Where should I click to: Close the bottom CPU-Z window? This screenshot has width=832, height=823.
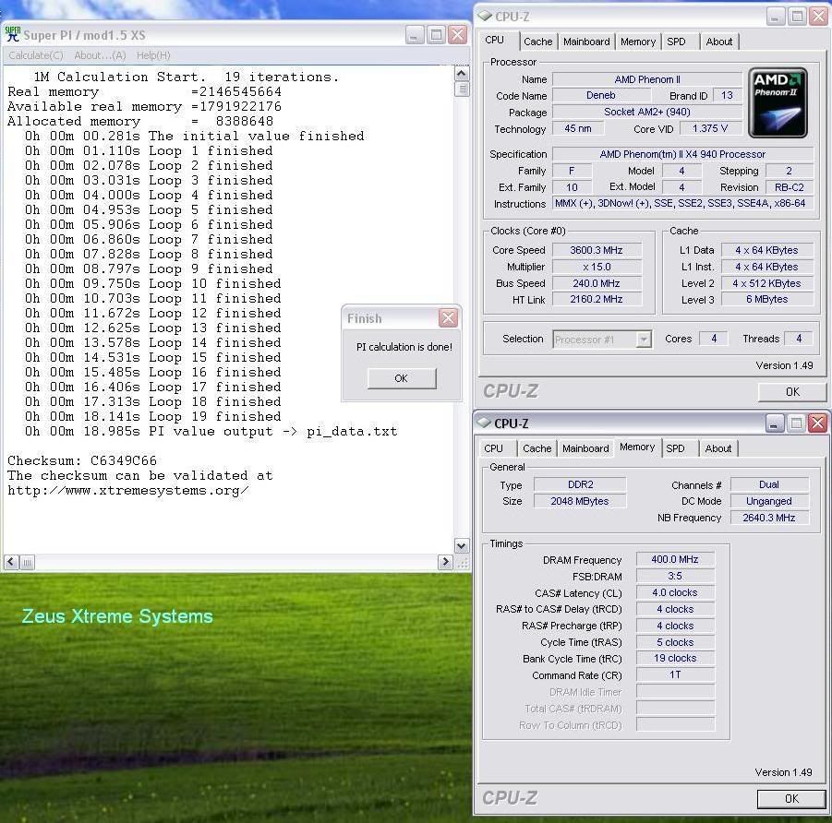817,423
